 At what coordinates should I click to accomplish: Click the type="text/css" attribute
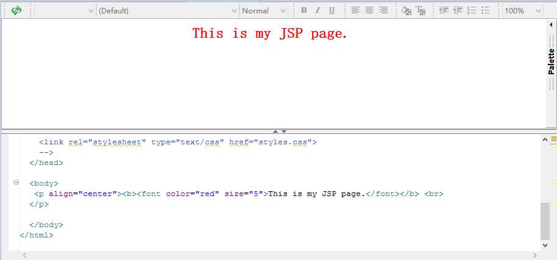point(188,142)
